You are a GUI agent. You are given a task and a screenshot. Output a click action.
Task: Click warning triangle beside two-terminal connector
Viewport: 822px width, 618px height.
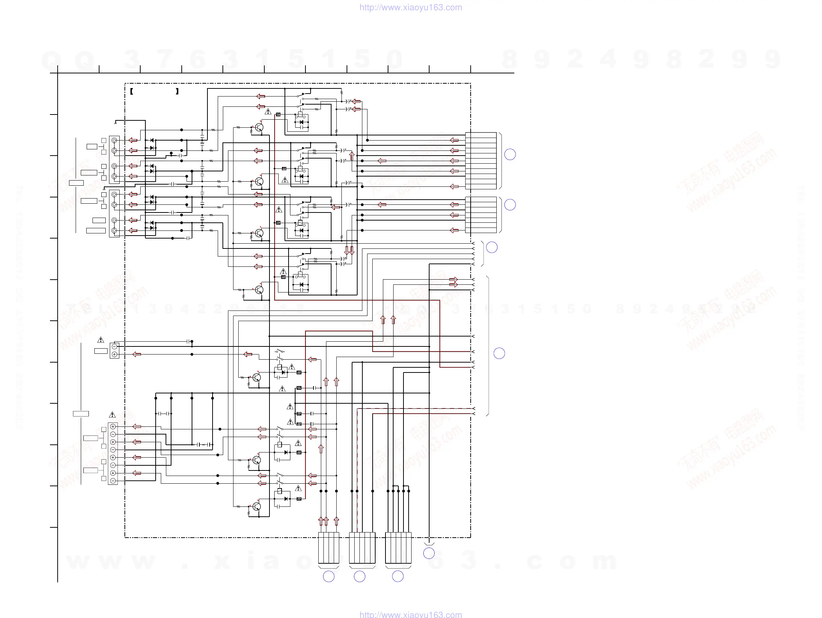click(101, 340)
